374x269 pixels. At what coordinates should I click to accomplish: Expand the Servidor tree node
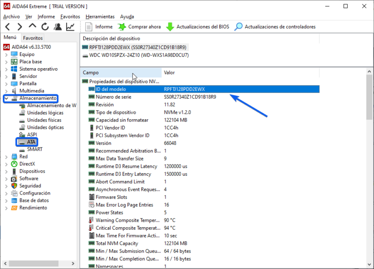click(6, 76)
